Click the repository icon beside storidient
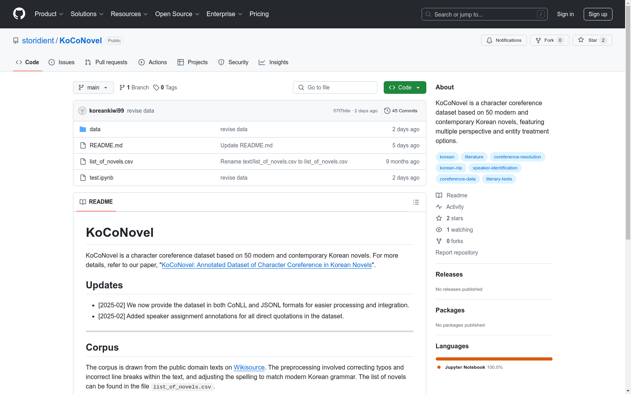 (x=16, y=41)
